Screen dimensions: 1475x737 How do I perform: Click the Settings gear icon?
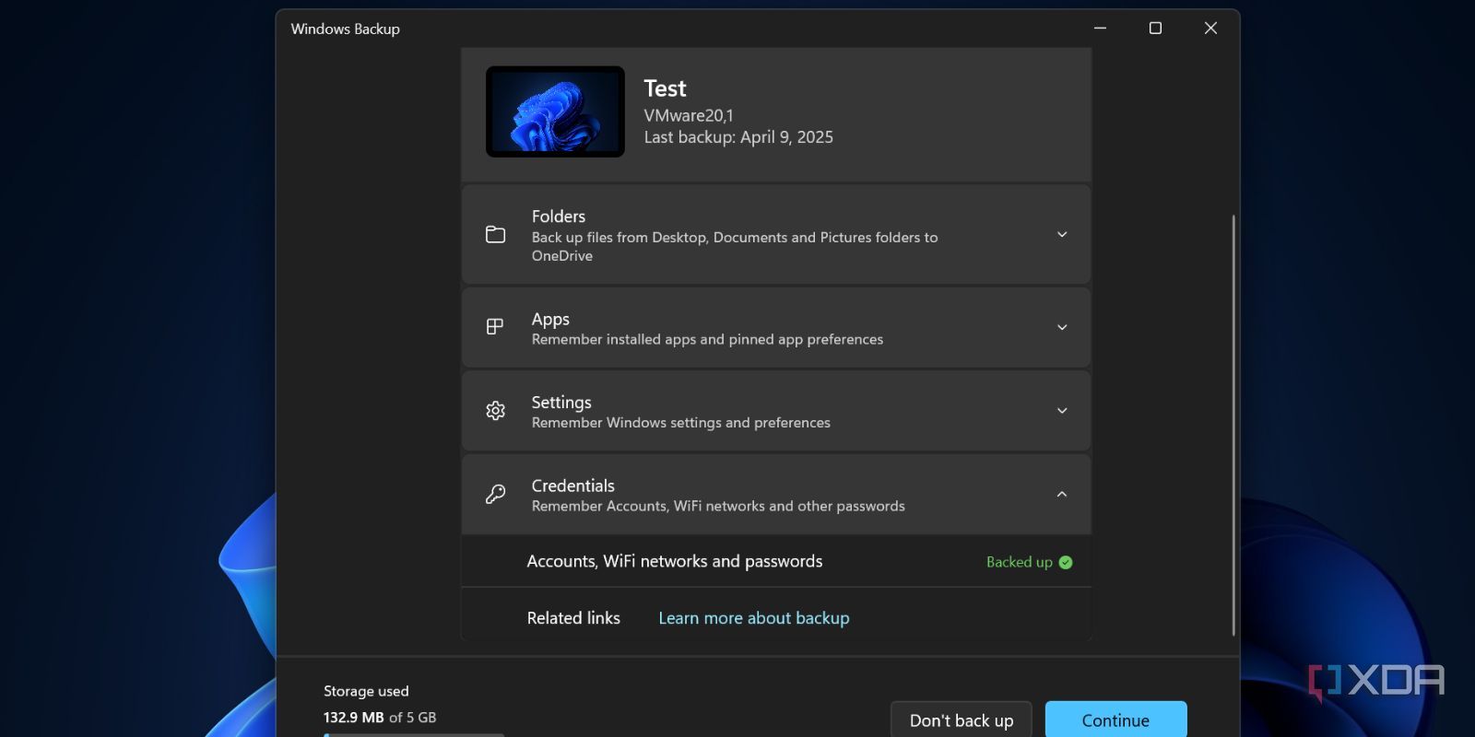(x=495, y=411)
